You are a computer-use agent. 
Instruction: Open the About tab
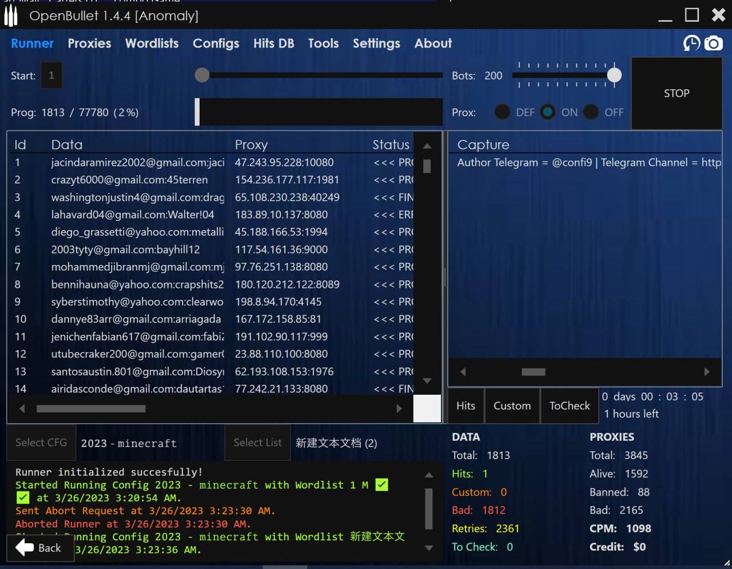(433, 44)
